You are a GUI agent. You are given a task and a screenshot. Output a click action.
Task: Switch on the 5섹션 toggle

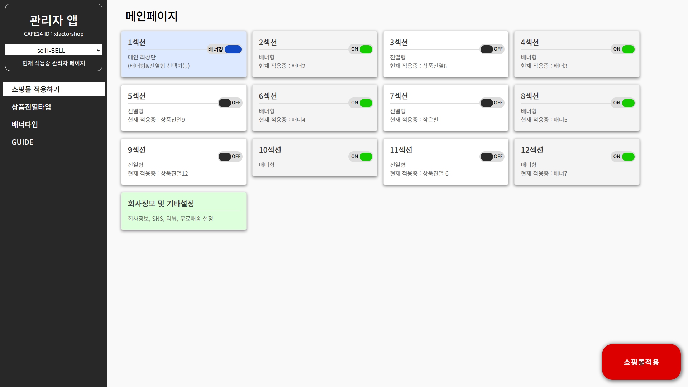[230, 103]
